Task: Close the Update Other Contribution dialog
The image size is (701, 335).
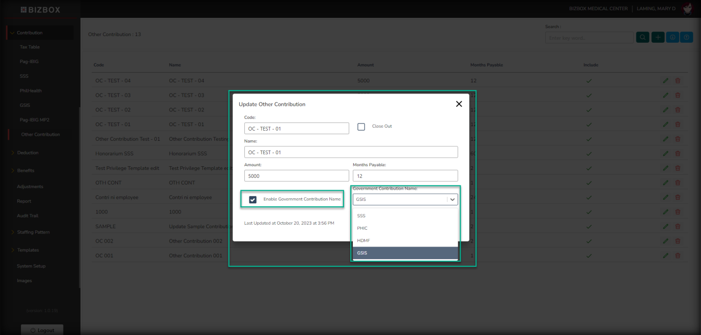Action: coord(459,104)
